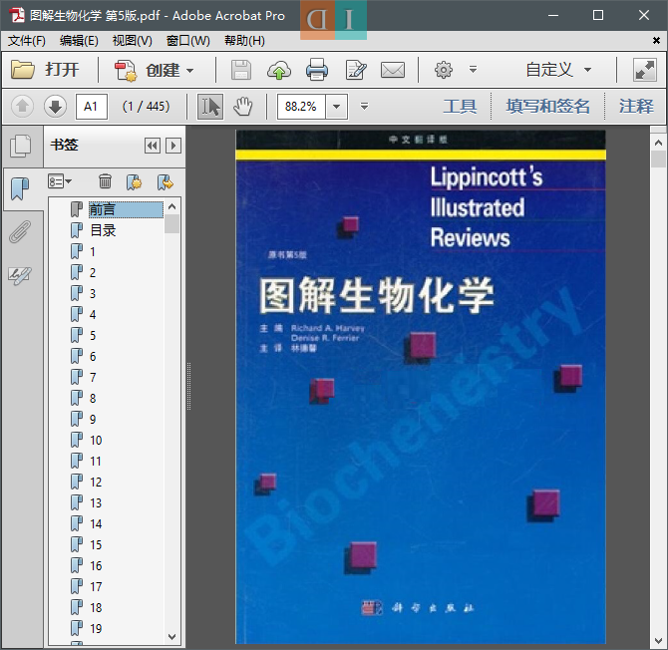Open the zoom level dropdown arrow
The width and height of the screenshot is (668, 650).
tap(337, 107)
